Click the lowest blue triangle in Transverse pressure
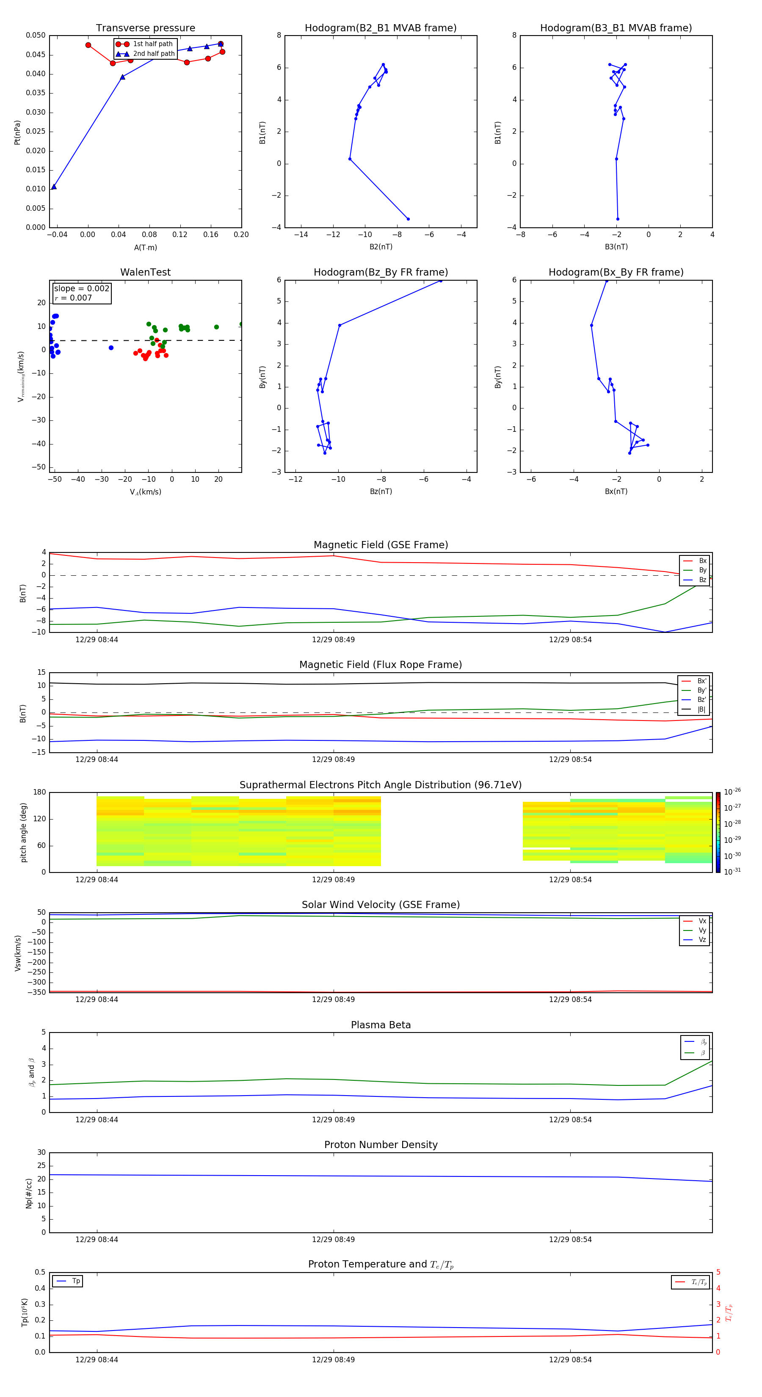 tap(54, 187)
